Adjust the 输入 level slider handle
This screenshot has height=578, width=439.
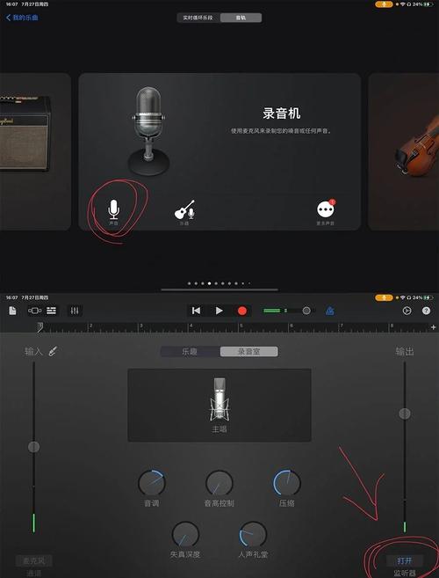(x=34, y=447)
